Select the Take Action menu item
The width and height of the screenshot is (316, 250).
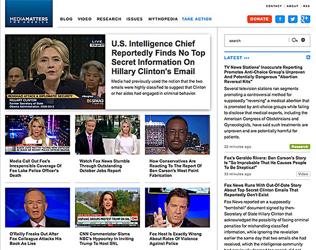point(197,19)
